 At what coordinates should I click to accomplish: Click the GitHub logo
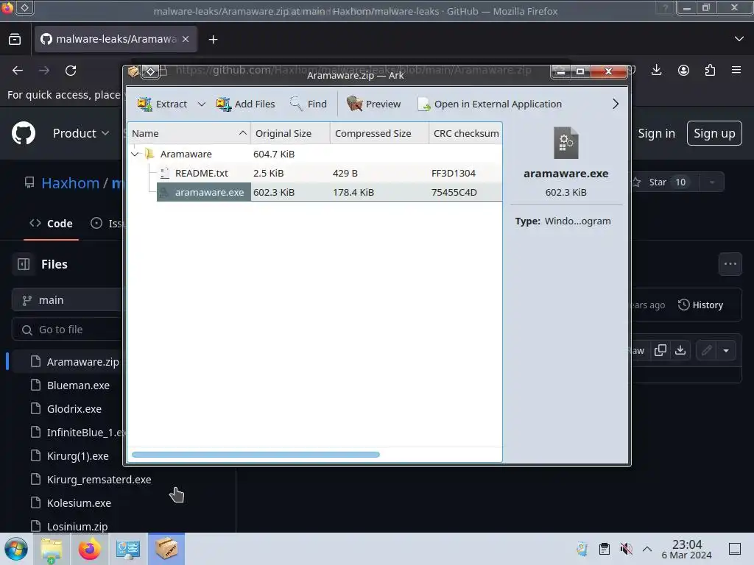click(x=24, y=133)
